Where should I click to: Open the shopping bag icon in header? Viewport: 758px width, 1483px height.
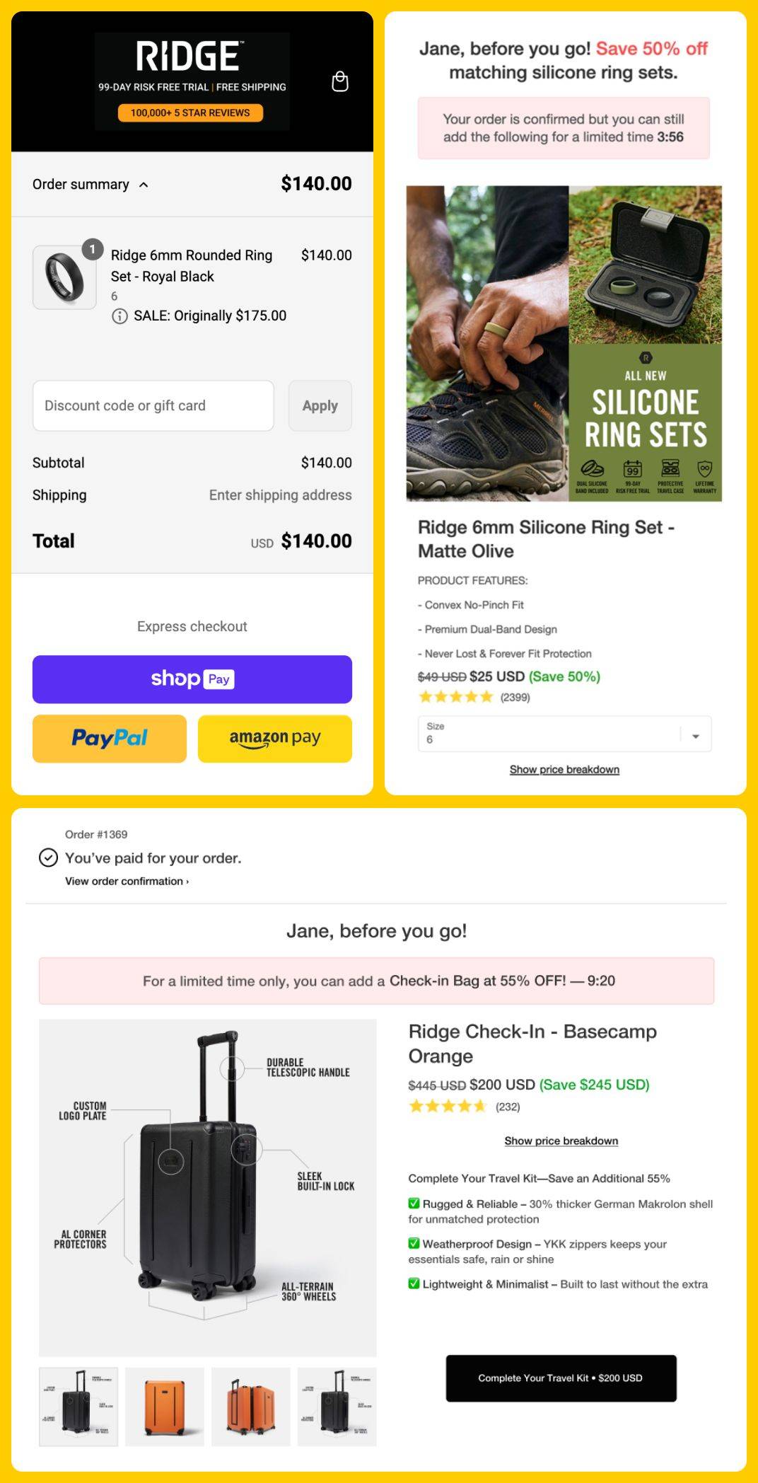342,82
